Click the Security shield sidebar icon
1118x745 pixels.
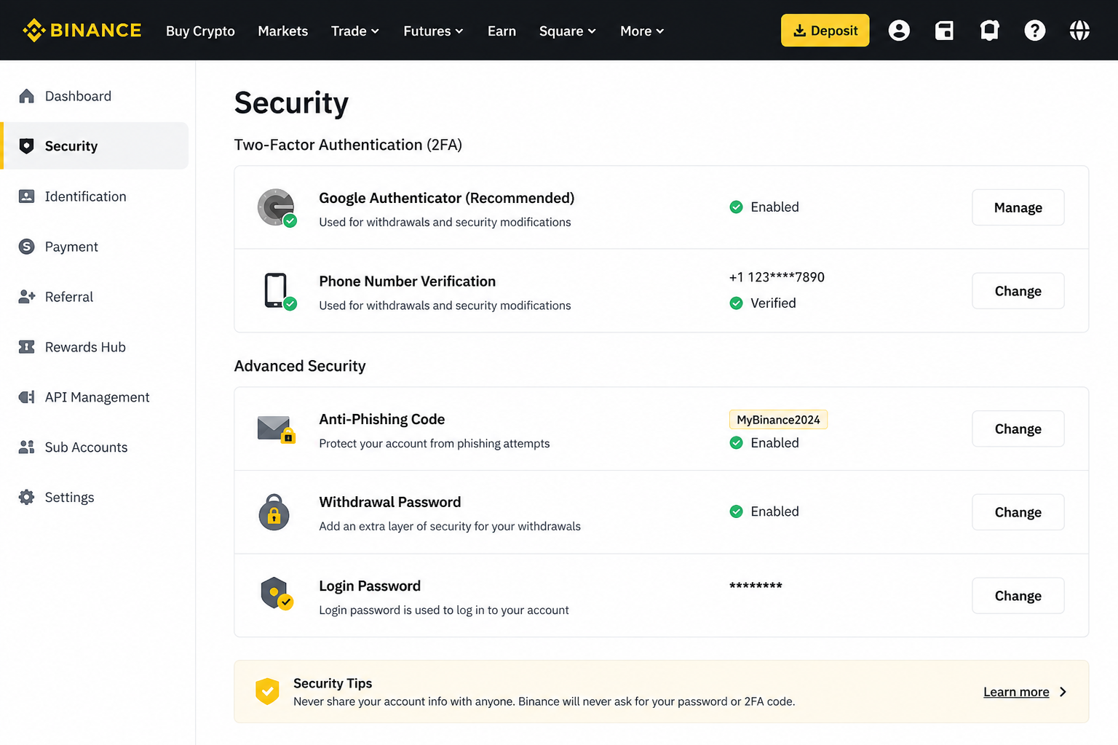(27, 146)
